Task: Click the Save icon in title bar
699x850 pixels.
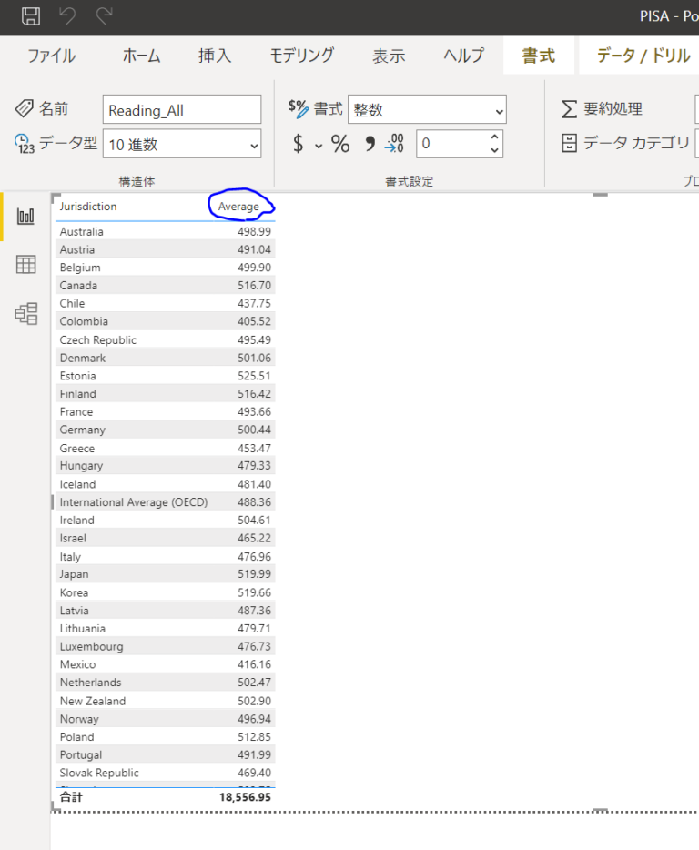Action: click(x=30, y=15)
